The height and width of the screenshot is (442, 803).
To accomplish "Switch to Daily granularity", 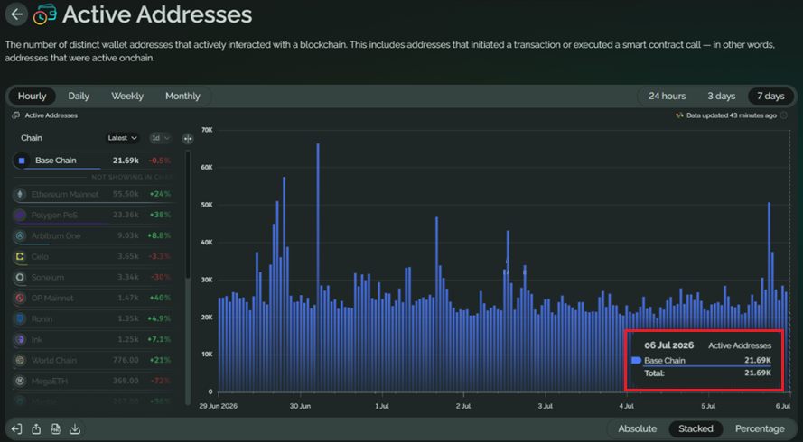I will click(79, 97).
